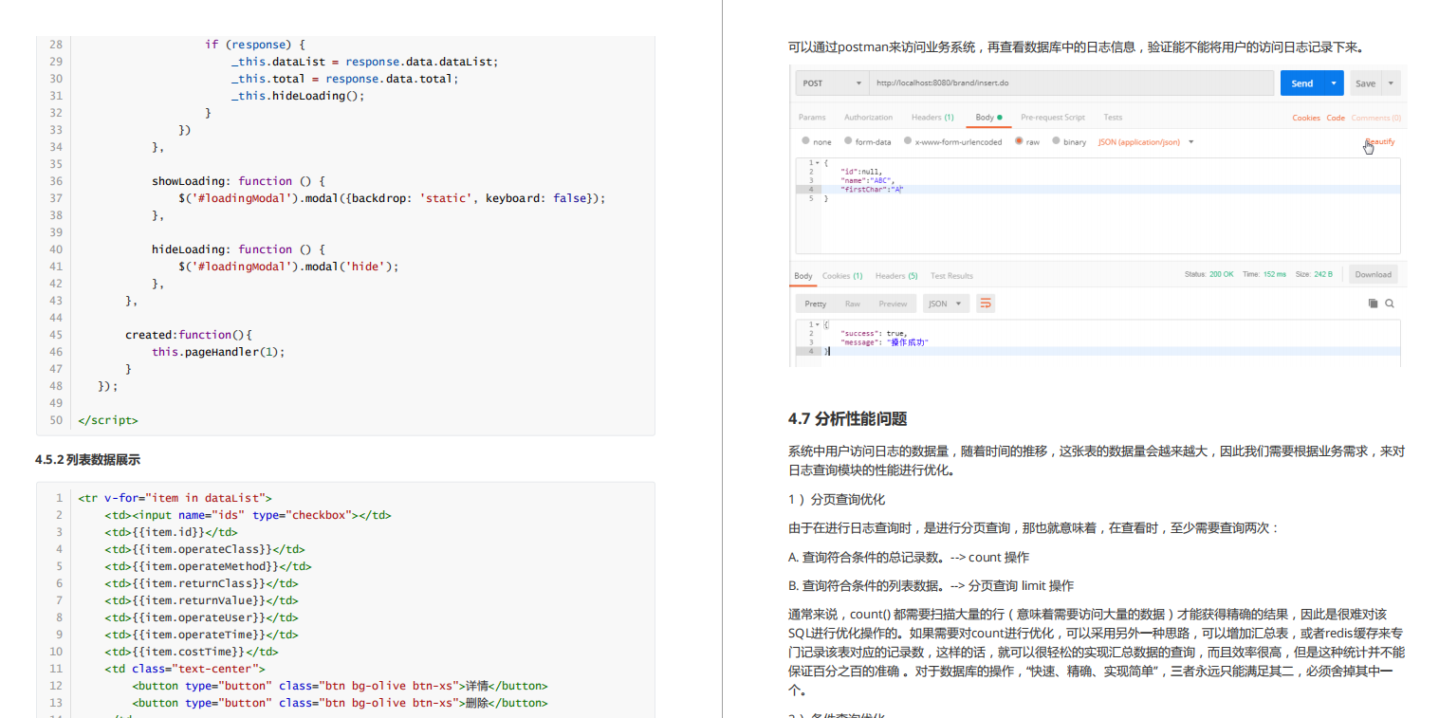Collapse request body line 1 fold arrow
The image size is (1439, 718).
[818, 163]
